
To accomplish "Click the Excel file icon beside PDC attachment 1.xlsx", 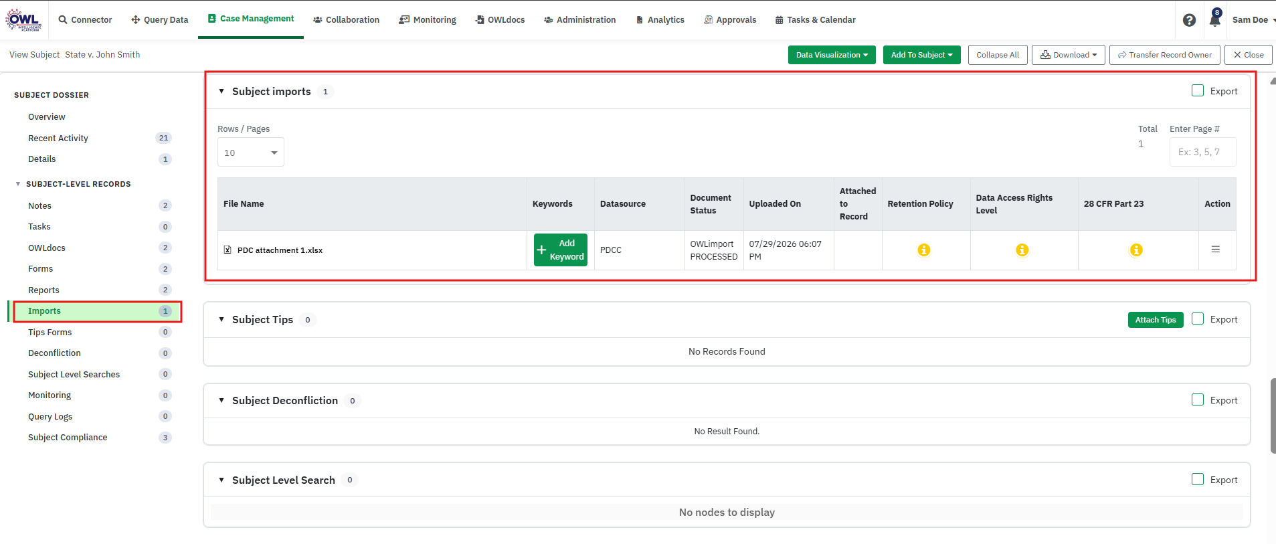I will point(227,250).
